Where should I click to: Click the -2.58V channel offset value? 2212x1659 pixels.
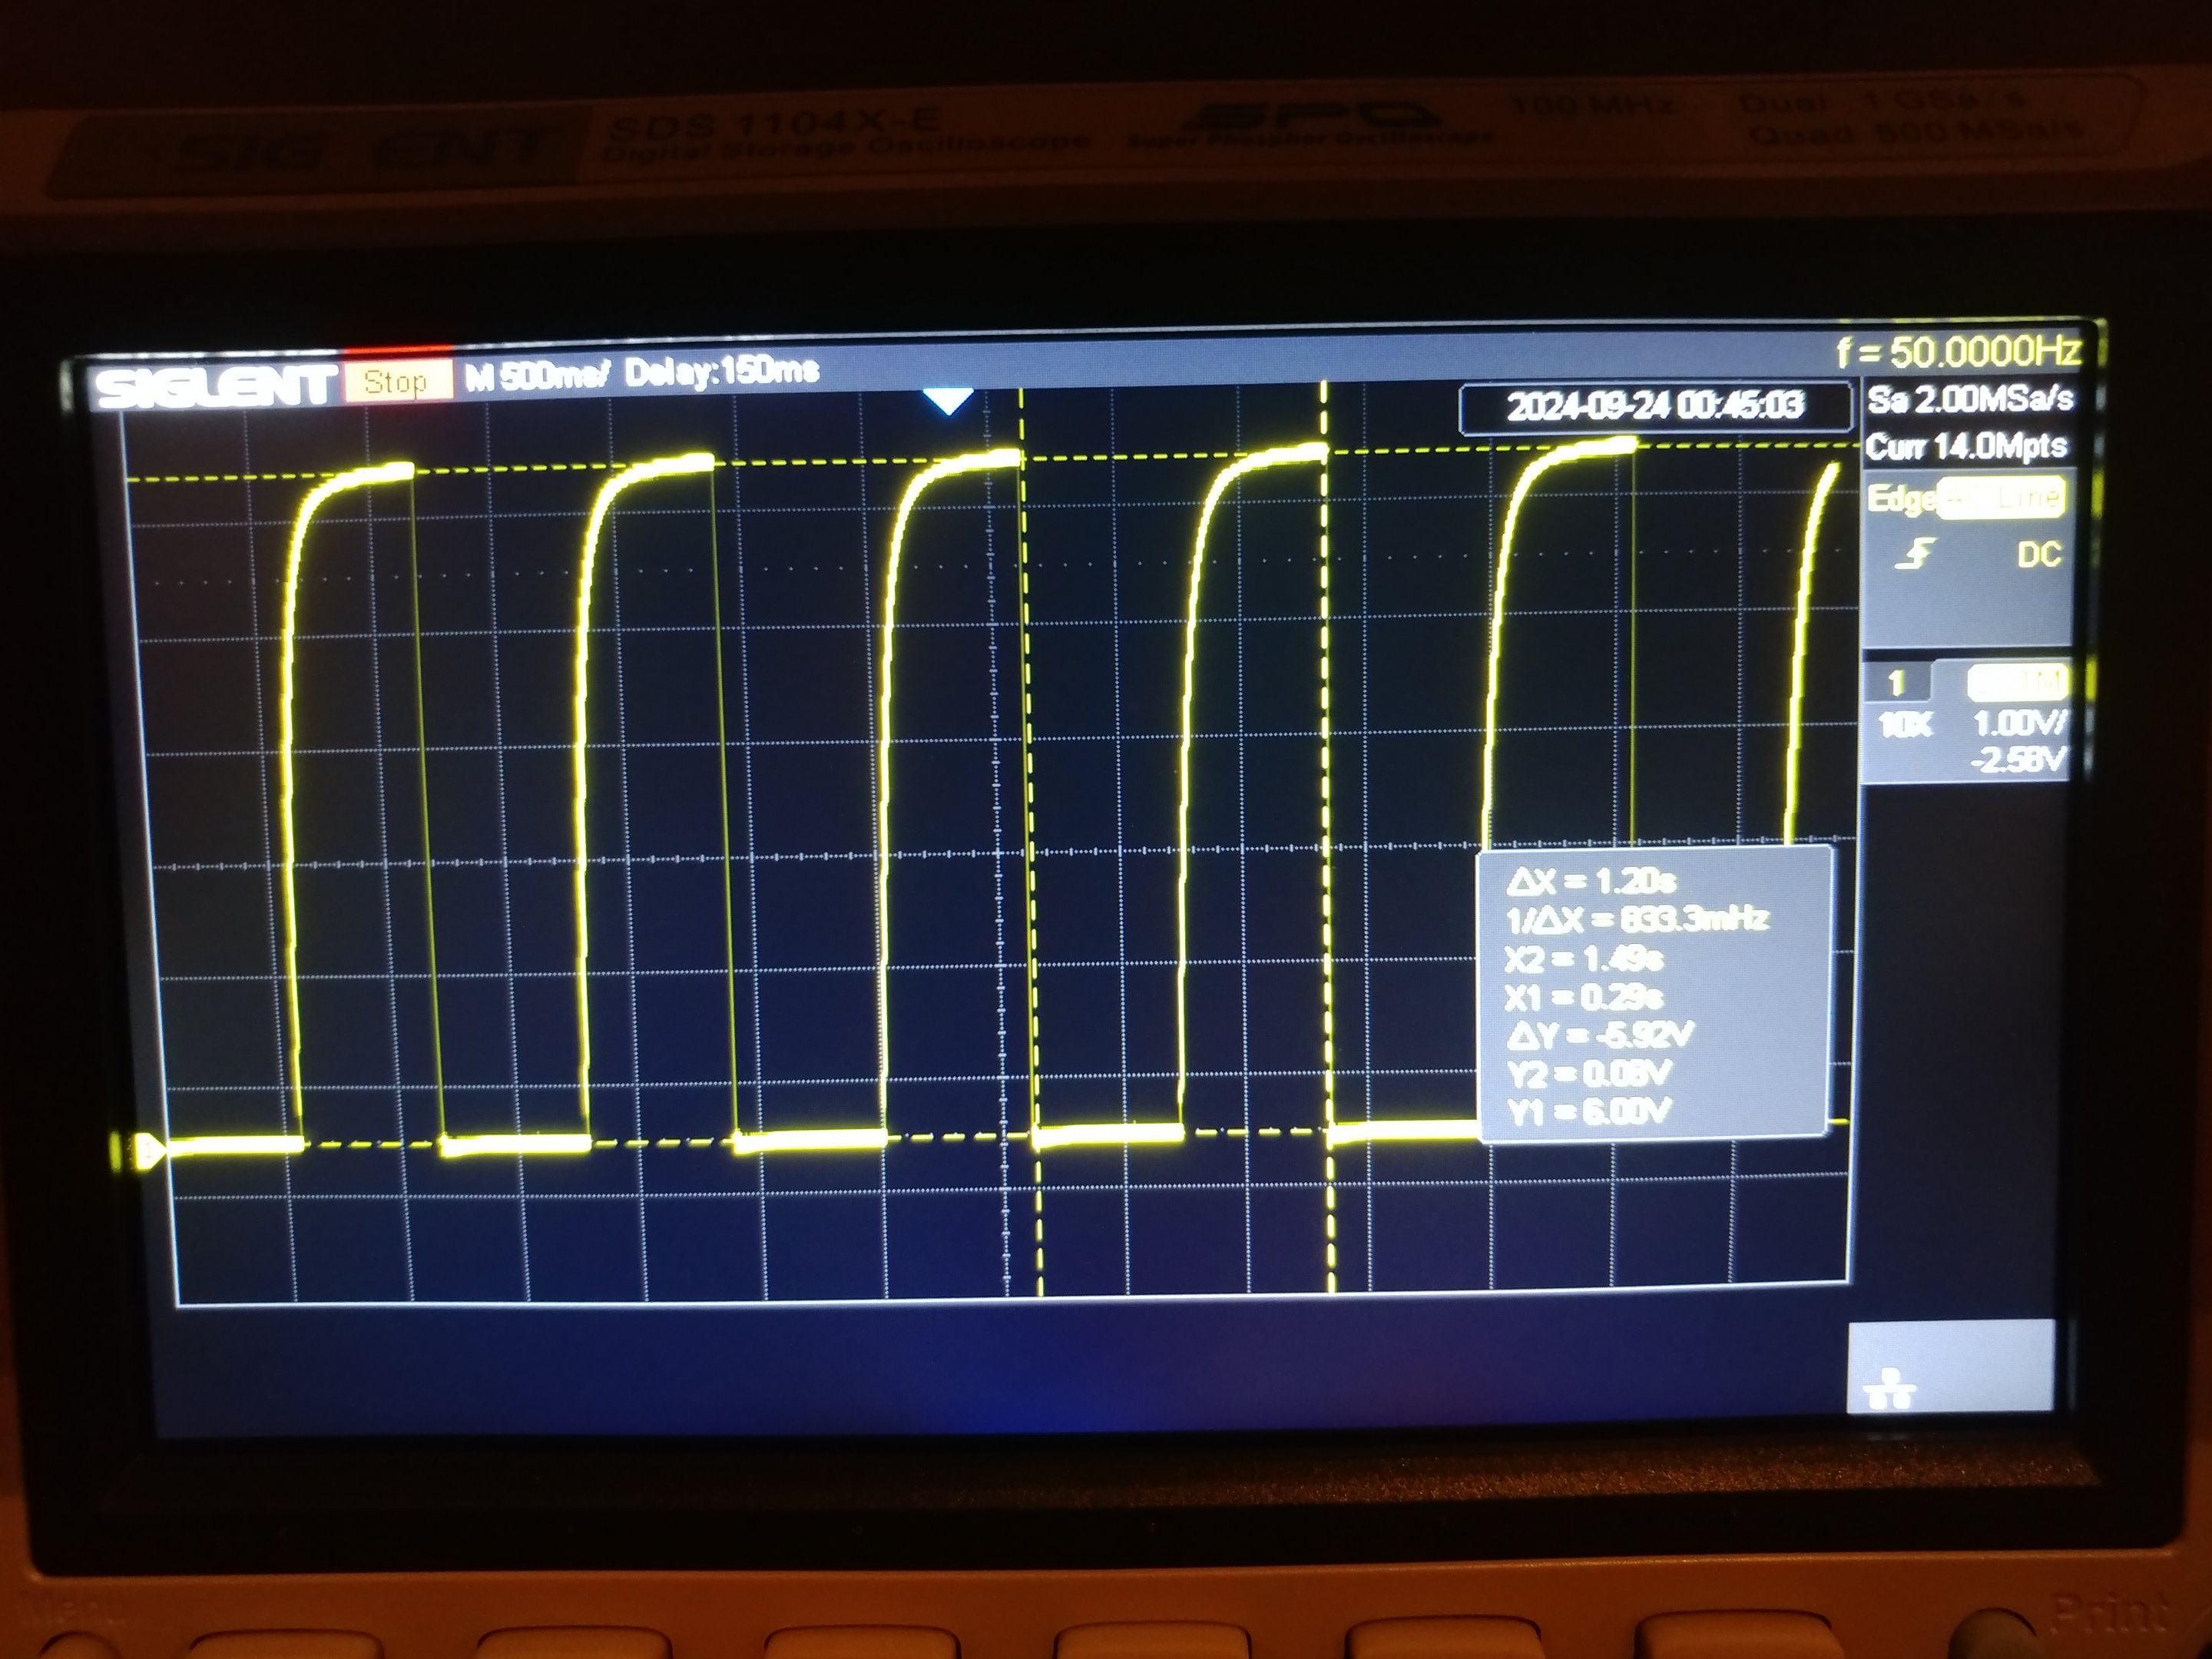tap(2018, 760)
